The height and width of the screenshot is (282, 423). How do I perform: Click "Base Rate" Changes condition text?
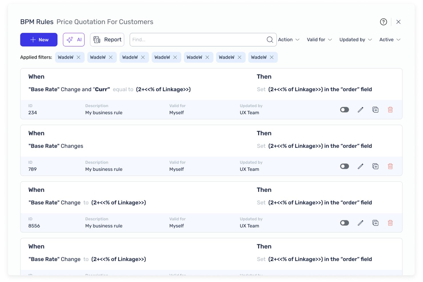[x=56, y=146]
